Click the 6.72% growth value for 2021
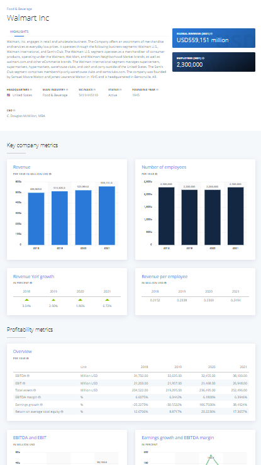This screenshot has width=261, height=465. coord(108,306)
